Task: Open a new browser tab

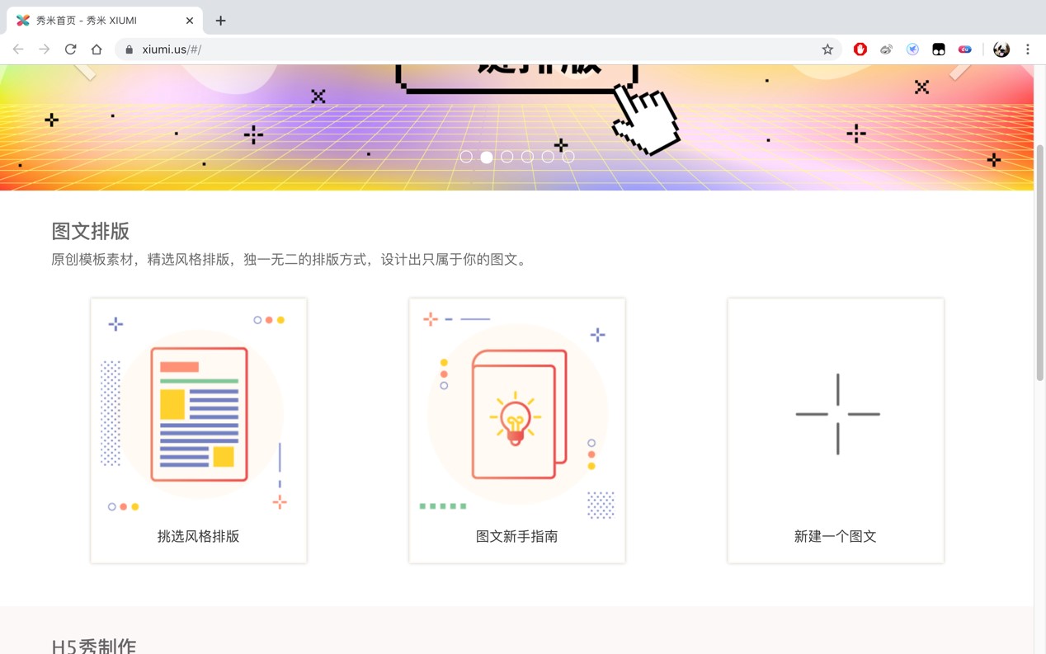Action: (x=220, y=21)
